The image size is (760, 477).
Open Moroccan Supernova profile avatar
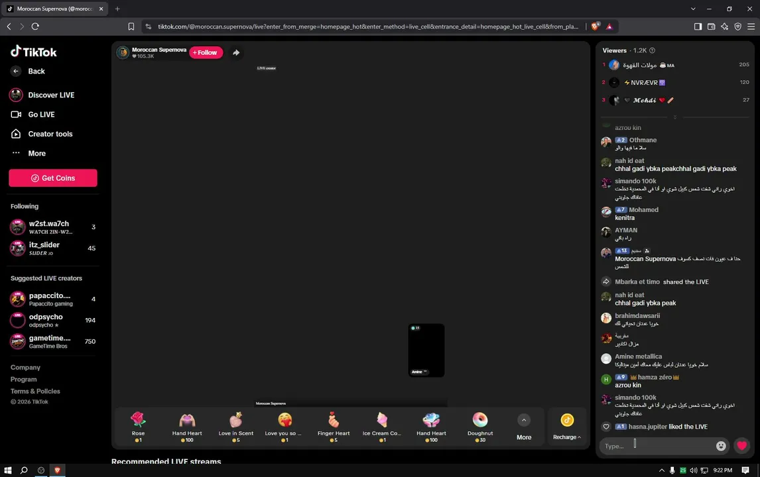coord(123,52)
